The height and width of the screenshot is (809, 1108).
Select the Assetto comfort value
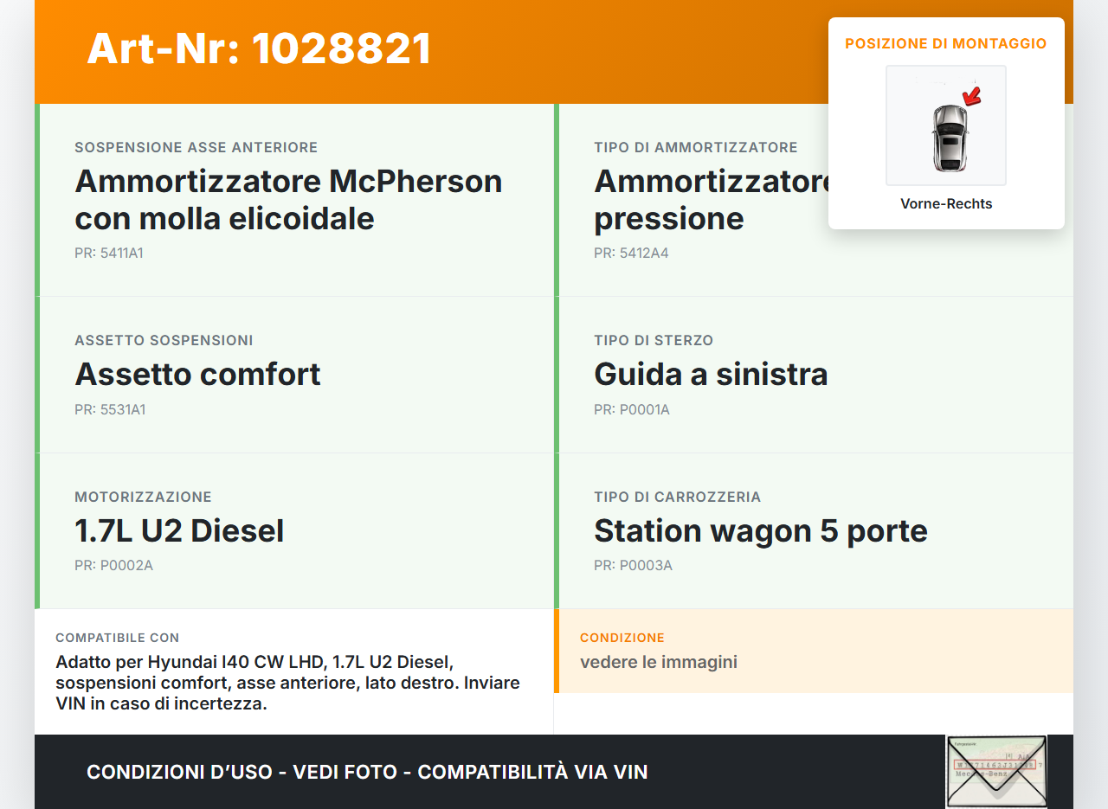tap(197, 374)
